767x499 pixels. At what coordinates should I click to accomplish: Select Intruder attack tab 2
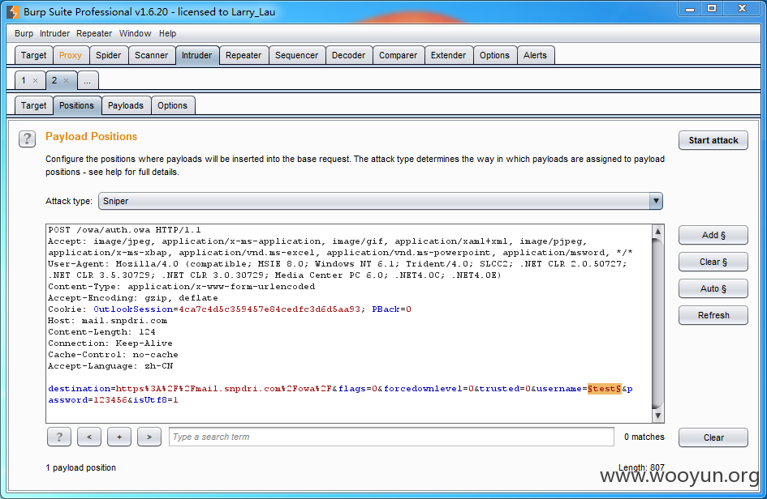pyautogui.click(x=54, y=80)
